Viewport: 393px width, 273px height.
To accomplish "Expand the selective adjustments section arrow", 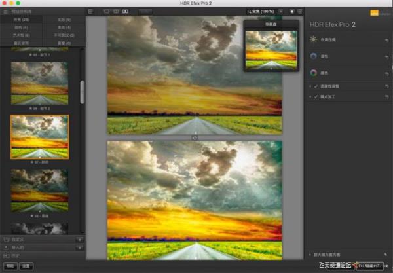I will coord(309,86).
